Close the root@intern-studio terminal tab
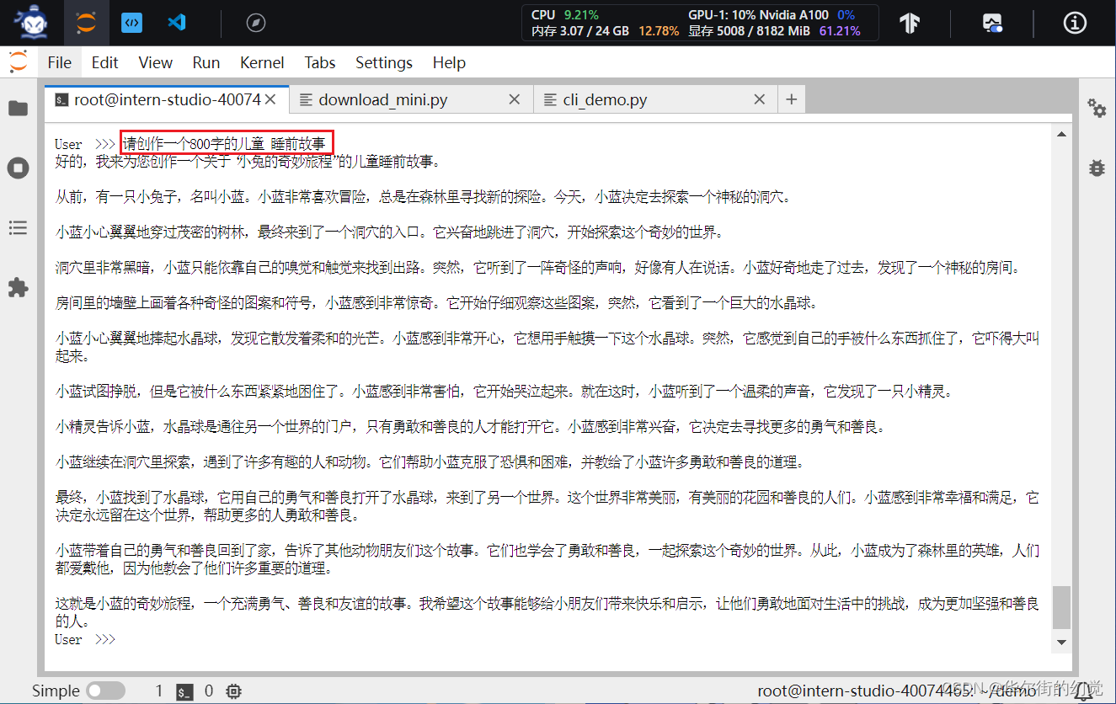The image size is (1116, 704). pos(270,99)
